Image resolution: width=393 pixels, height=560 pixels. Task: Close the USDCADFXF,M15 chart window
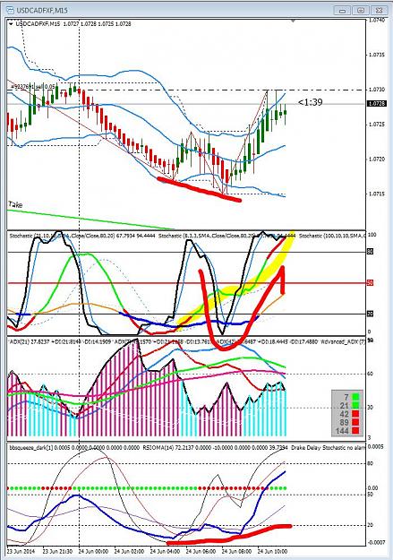pyautogui.click(x=379, y=11)
